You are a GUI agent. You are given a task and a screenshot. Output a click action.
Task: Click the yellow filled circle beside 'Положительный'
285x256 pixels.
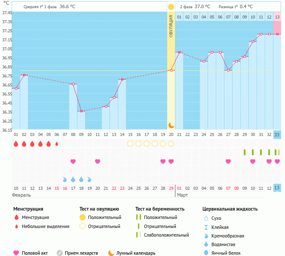pos(82,217)
